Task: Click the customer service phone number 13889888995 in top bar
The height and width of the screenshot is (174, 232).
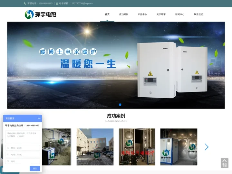Action: [45, 4]
